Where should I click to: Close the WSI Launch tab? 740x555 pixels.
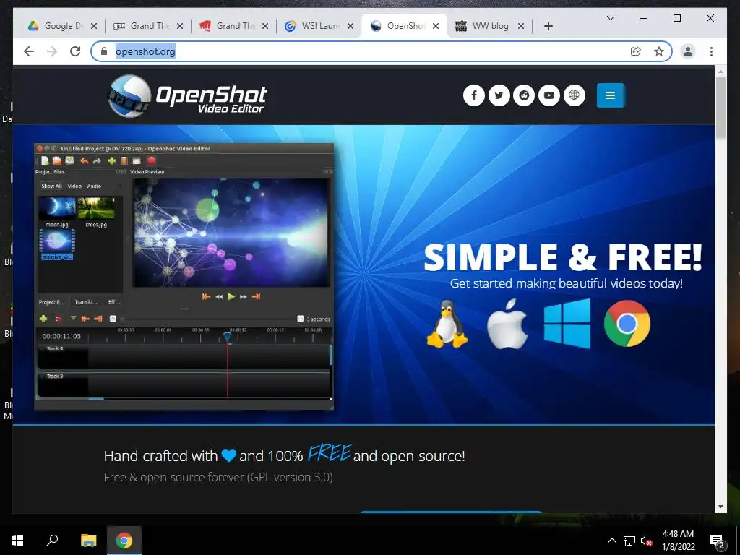350,26
